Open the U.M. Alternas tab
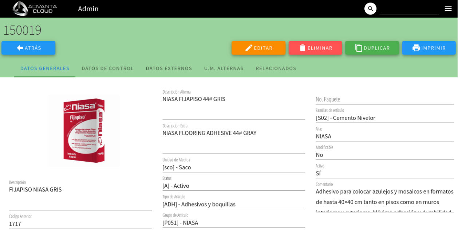Image resolution: width=458 pixels, height=245 pixels. (x=224, y=68)
